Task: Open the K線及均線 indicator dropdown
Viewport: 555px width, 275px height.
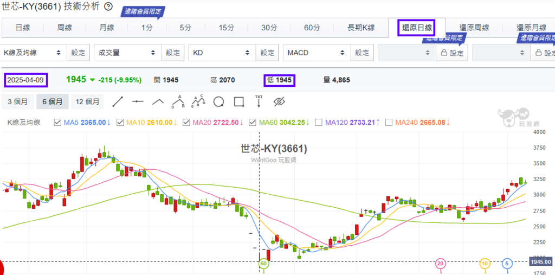Action: pyautogui.click(x=33, y=53)
